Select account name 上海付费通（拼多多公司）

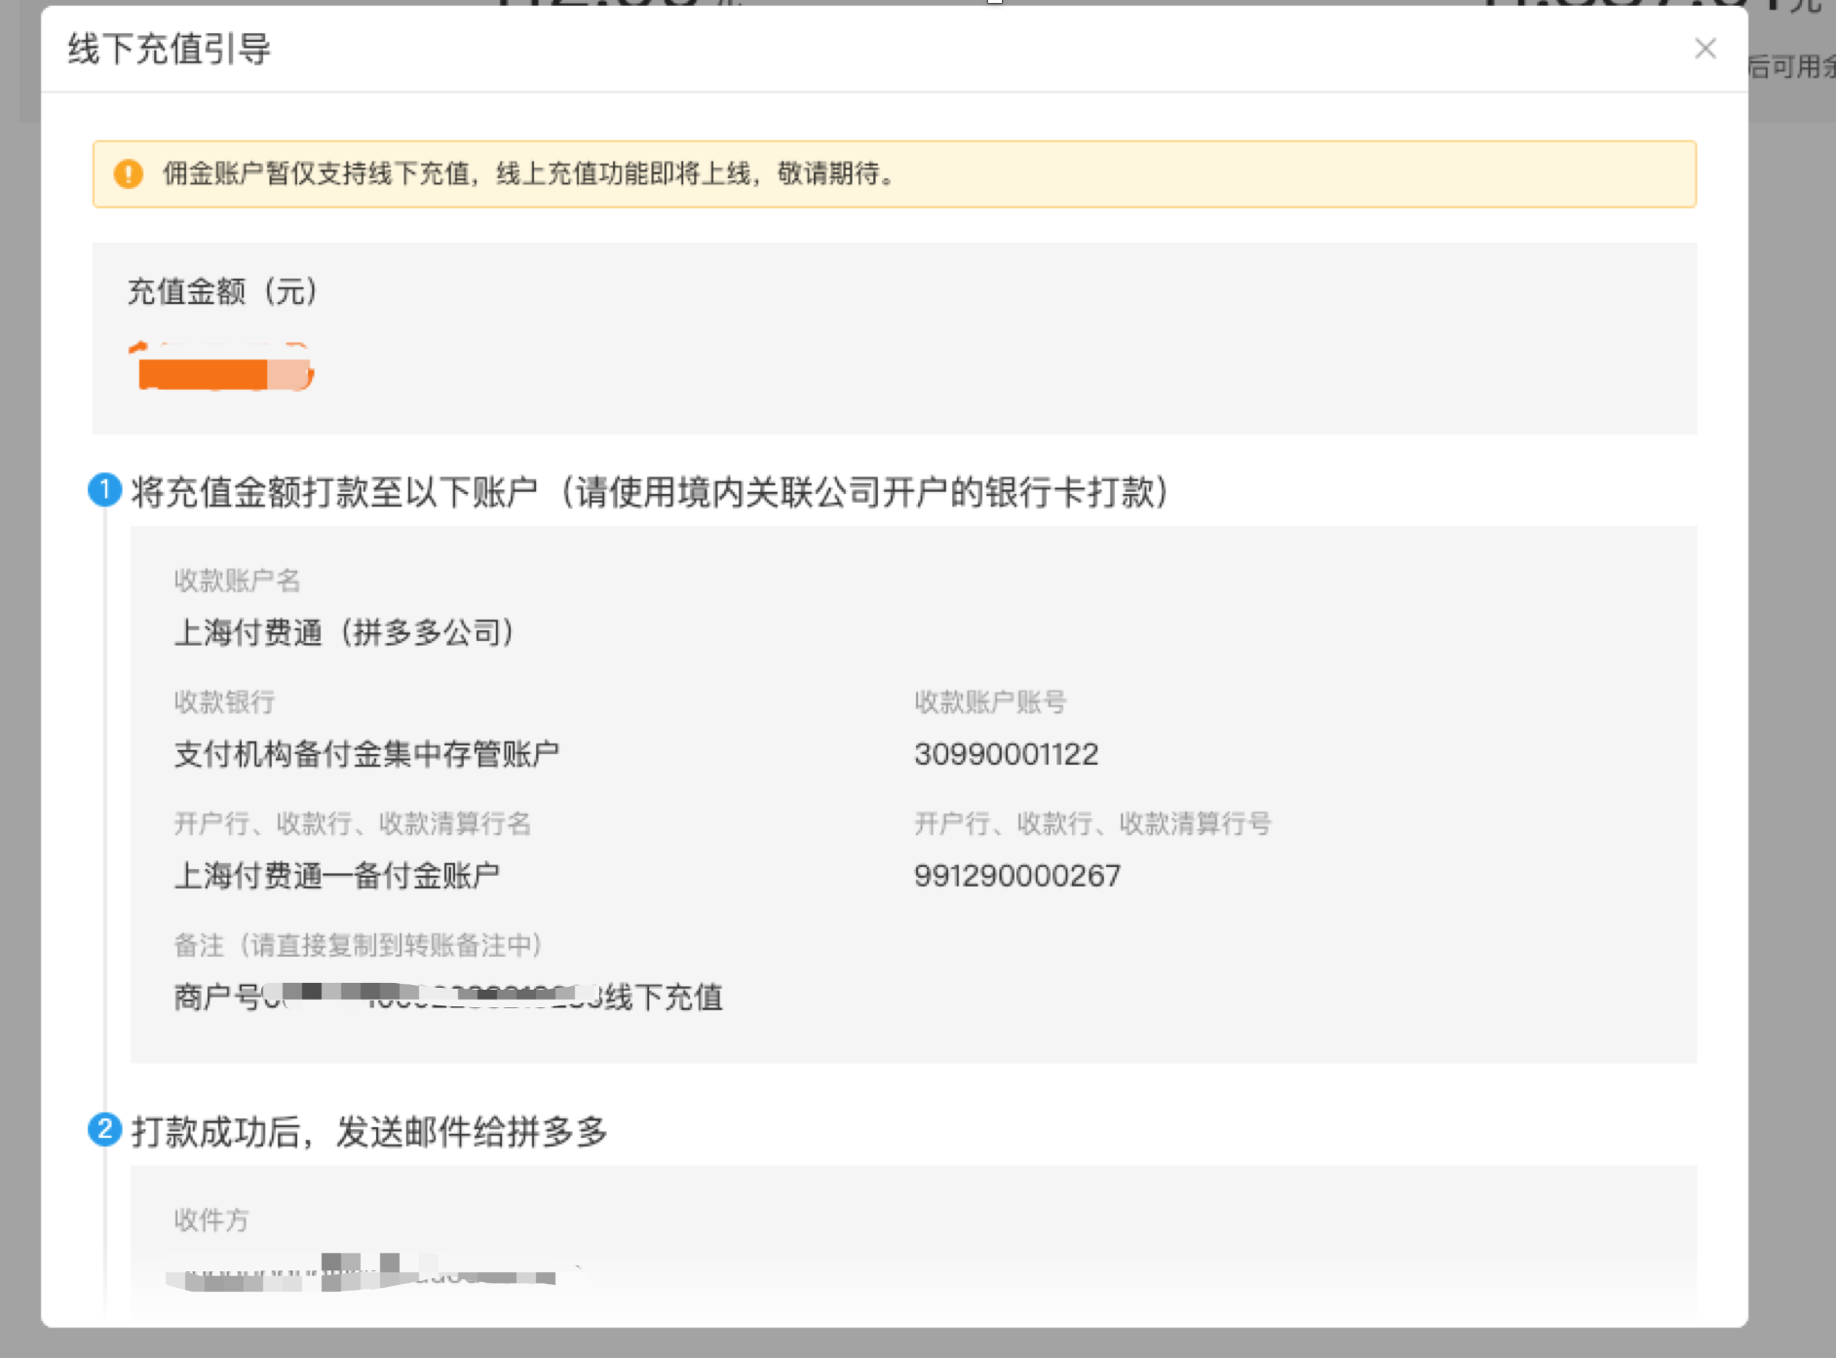tap(345, 632)
